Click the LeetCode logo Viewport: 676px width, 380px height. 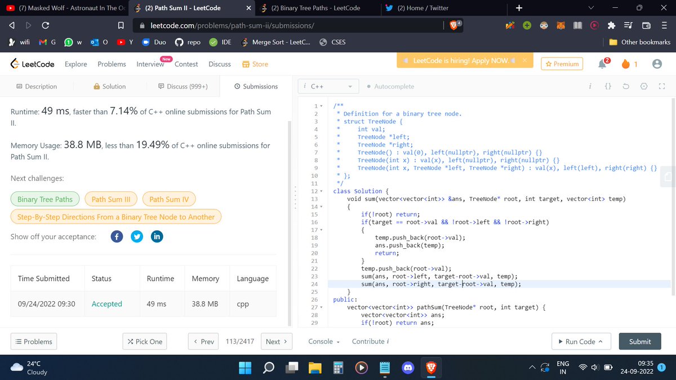click(33, 64)
